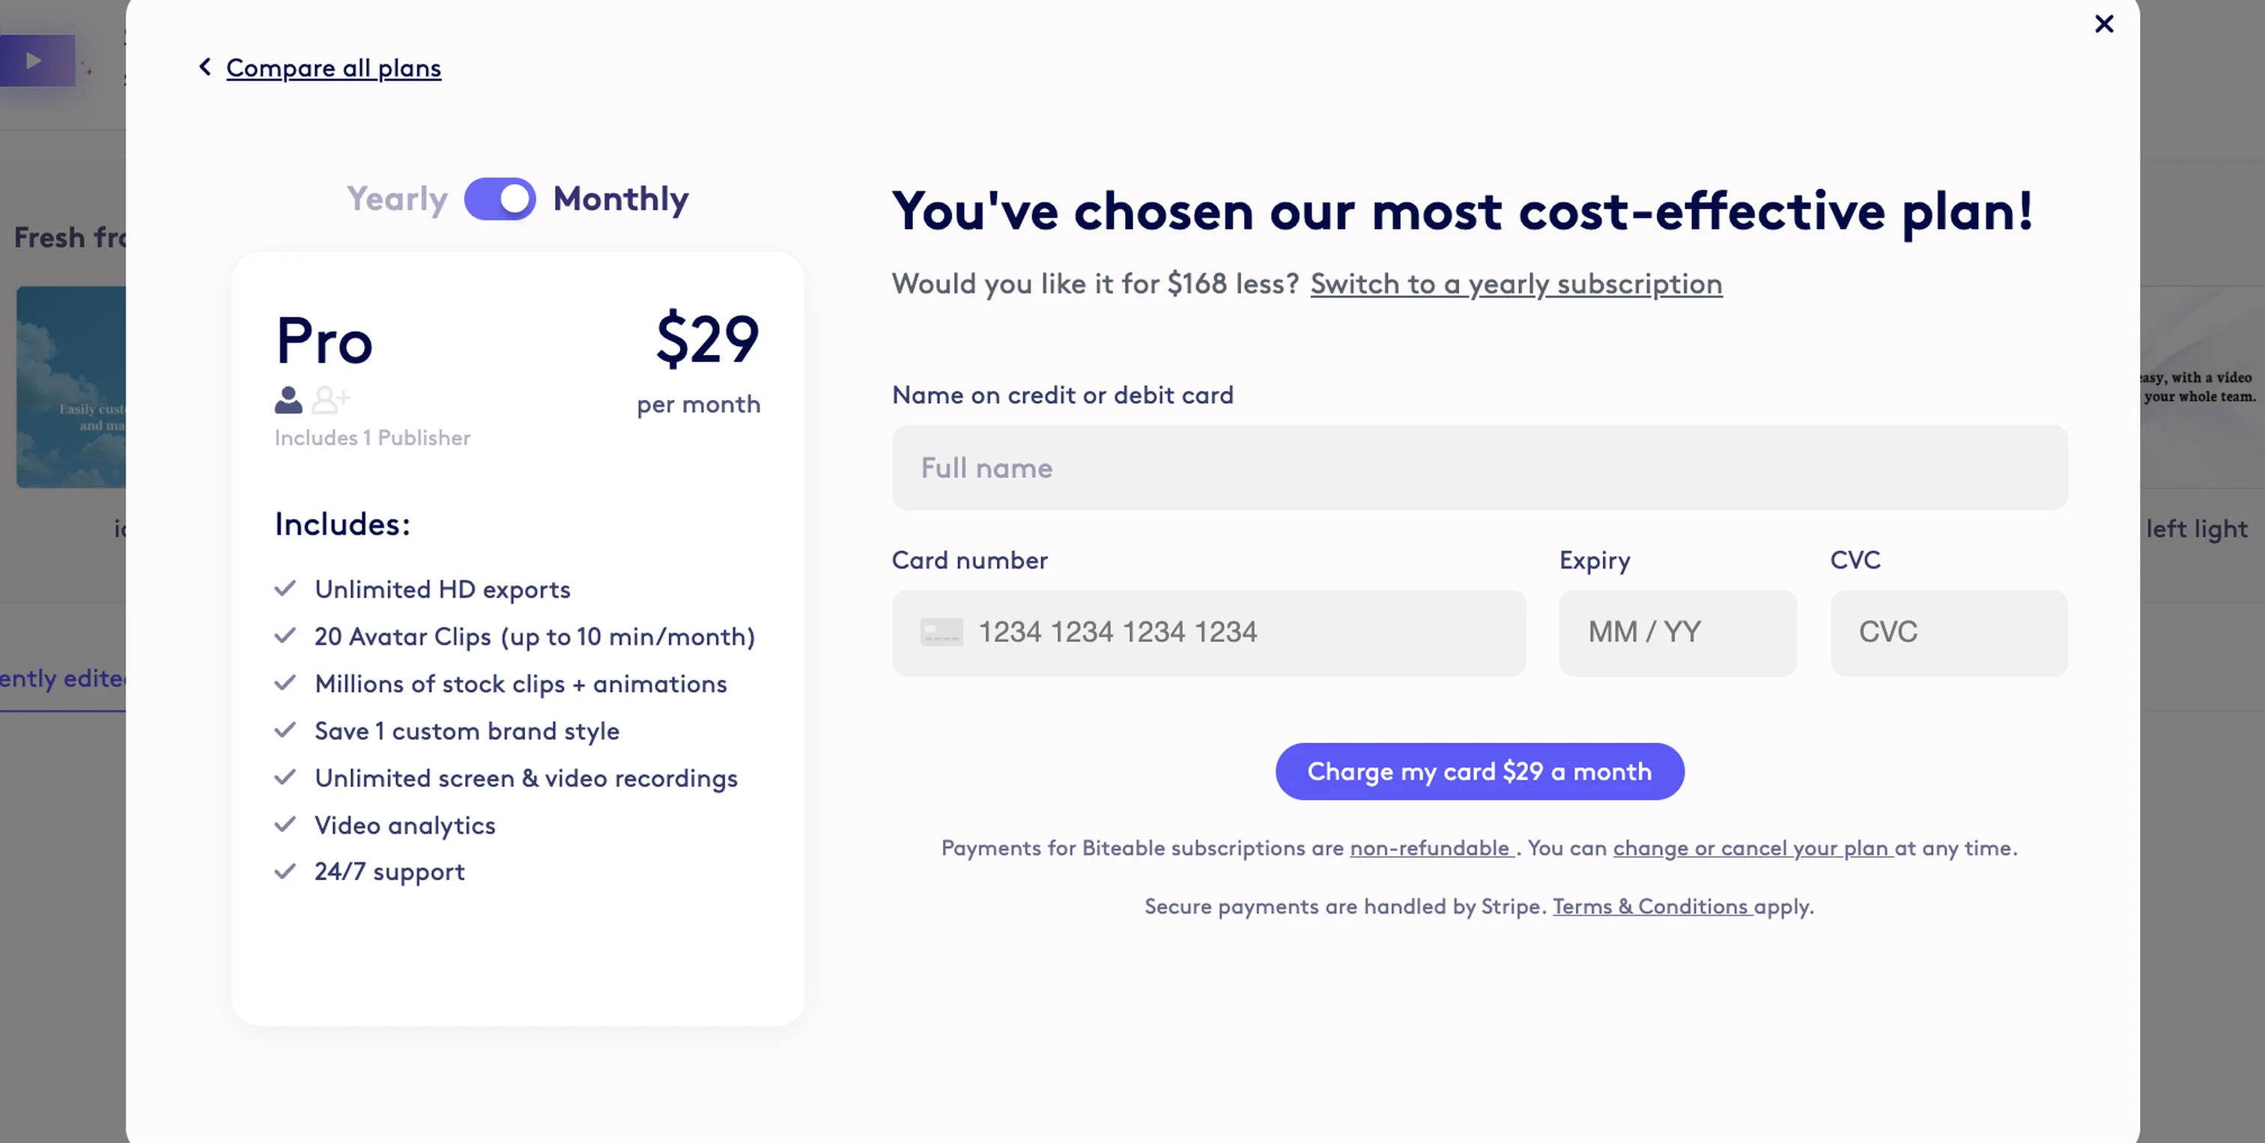Click the checkmark next to 24/7 support
This screenshot has height=1143, width=2265.
pos(286,871)
